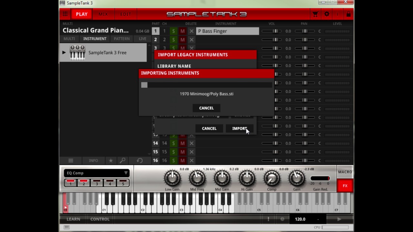The height and width of the screenshot is (232, 413).
Task: Click the Mid Freq knob
Action: pos(197,178)
